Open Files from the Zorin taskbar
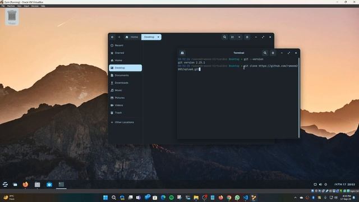 point(38,185)
